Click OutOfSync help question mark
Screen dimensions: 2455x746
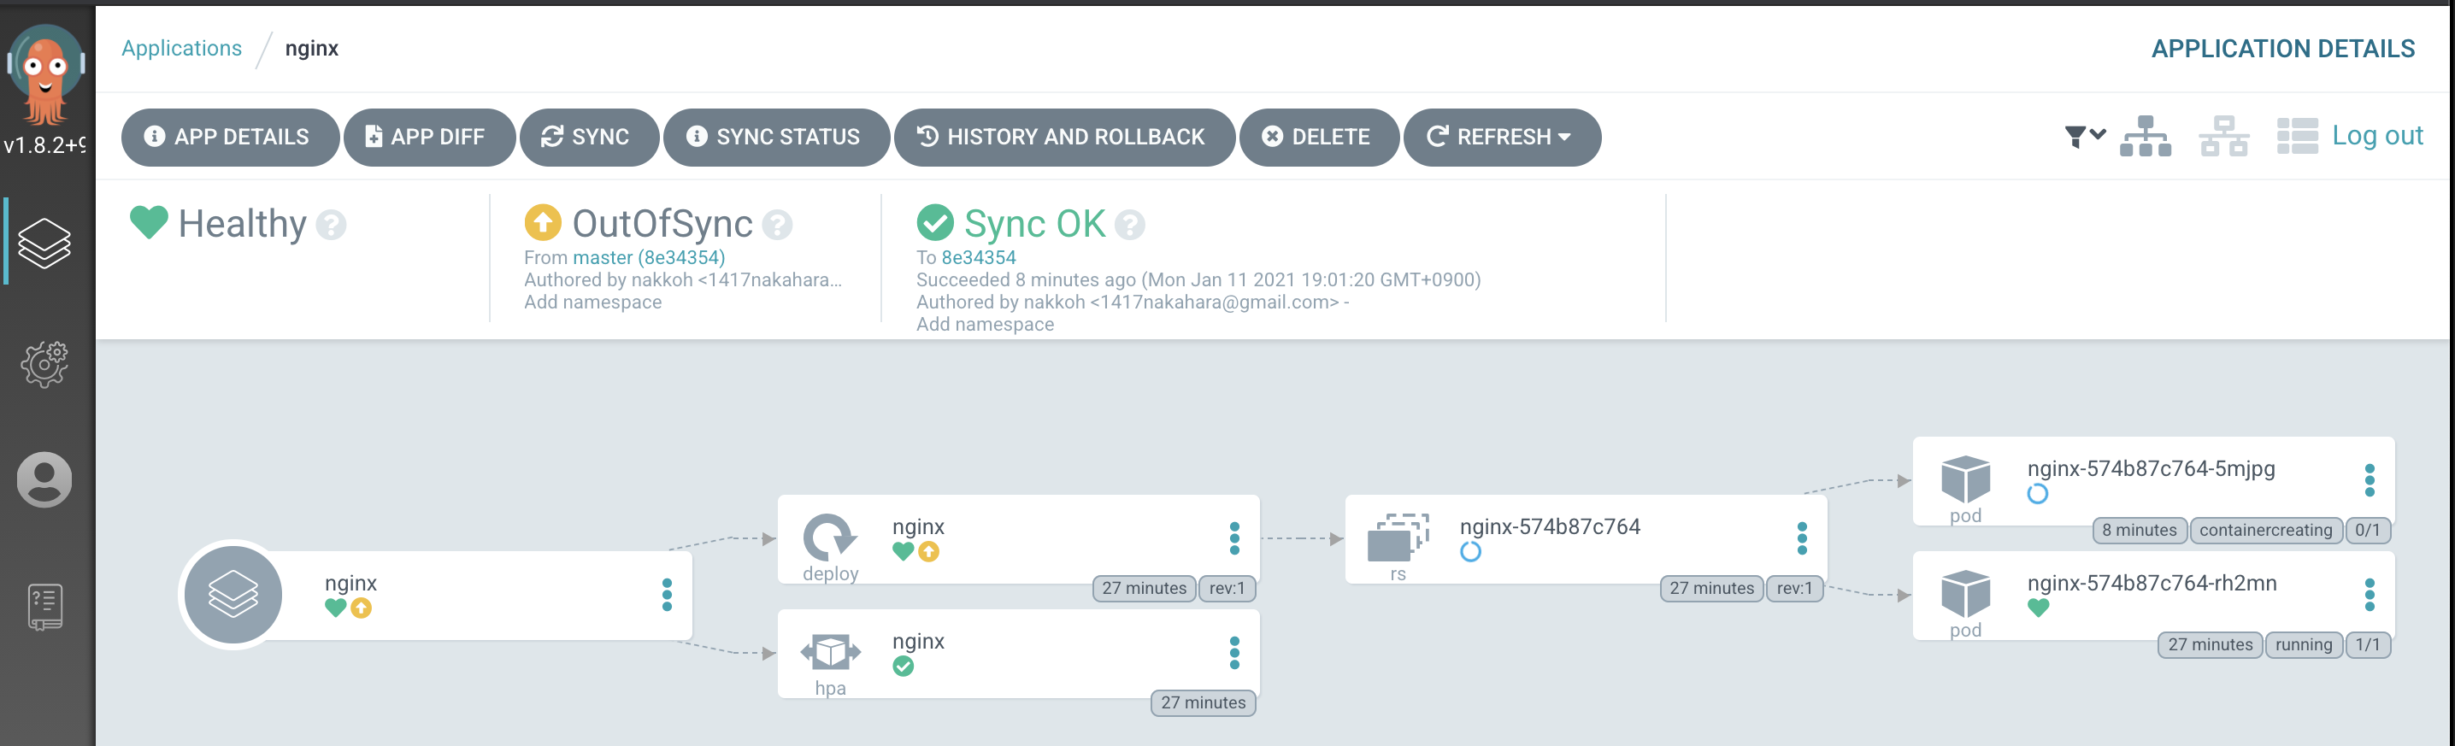[778, 225]
